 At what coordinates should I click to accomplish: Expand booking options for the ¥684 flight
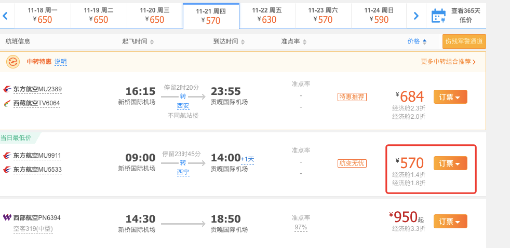pyautogui.click(x=450, y=97)
